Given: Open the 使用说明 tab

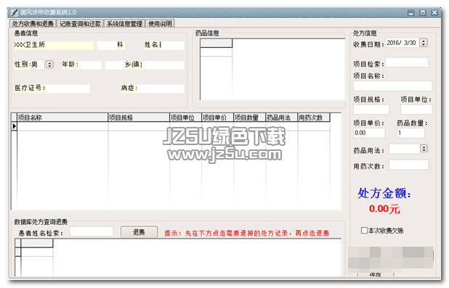Looking at the screenshot, I should pyautogui.click(x=160, y=24).
